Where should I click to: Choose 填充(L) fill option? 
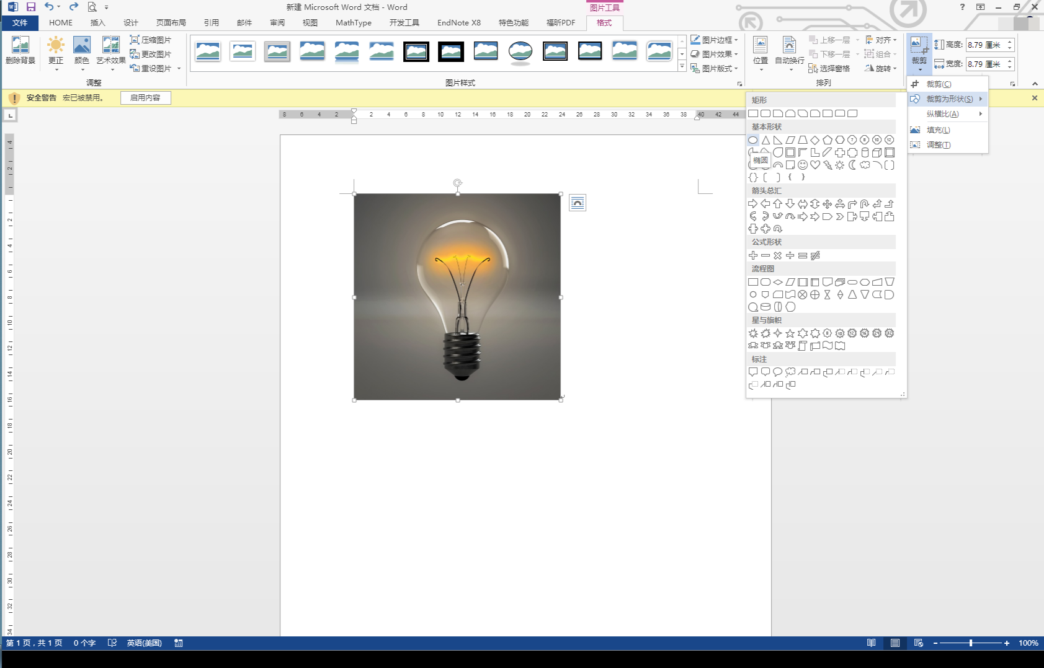coord(948,130)
